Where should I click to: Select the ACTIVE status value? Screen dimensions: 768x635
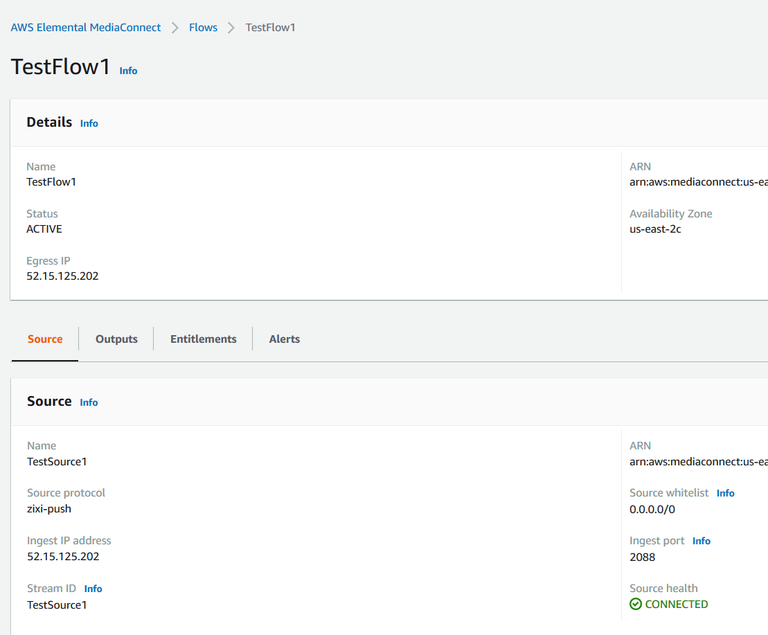tap(44, 229)
